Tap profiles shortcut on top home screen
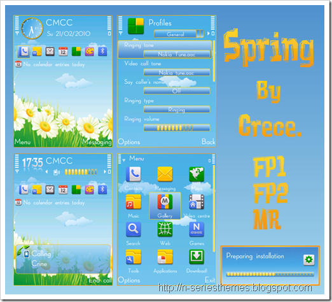The width and height of the screenshot is (332, 302). (x=76, y=52)
